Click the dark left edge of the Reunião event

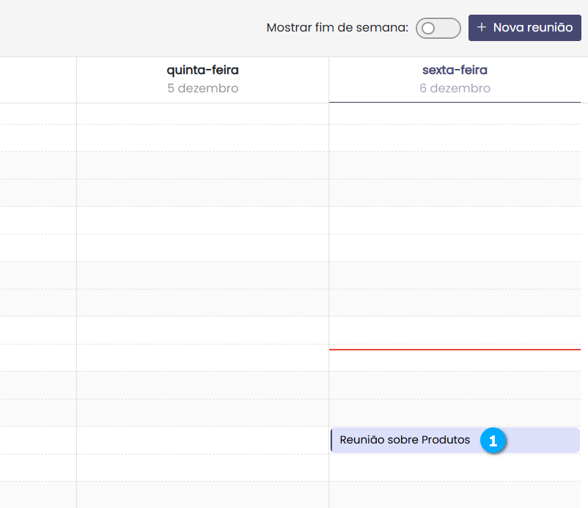click(x=332, y=440)
